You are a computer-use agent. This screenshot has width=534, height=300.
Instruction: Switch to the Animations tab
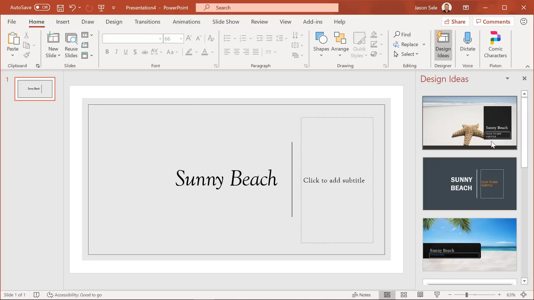click(x=186, y=22)
